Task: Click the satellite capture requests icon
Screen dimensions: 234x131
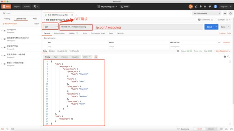Action: pyautogui.click(x=196, y=6)
